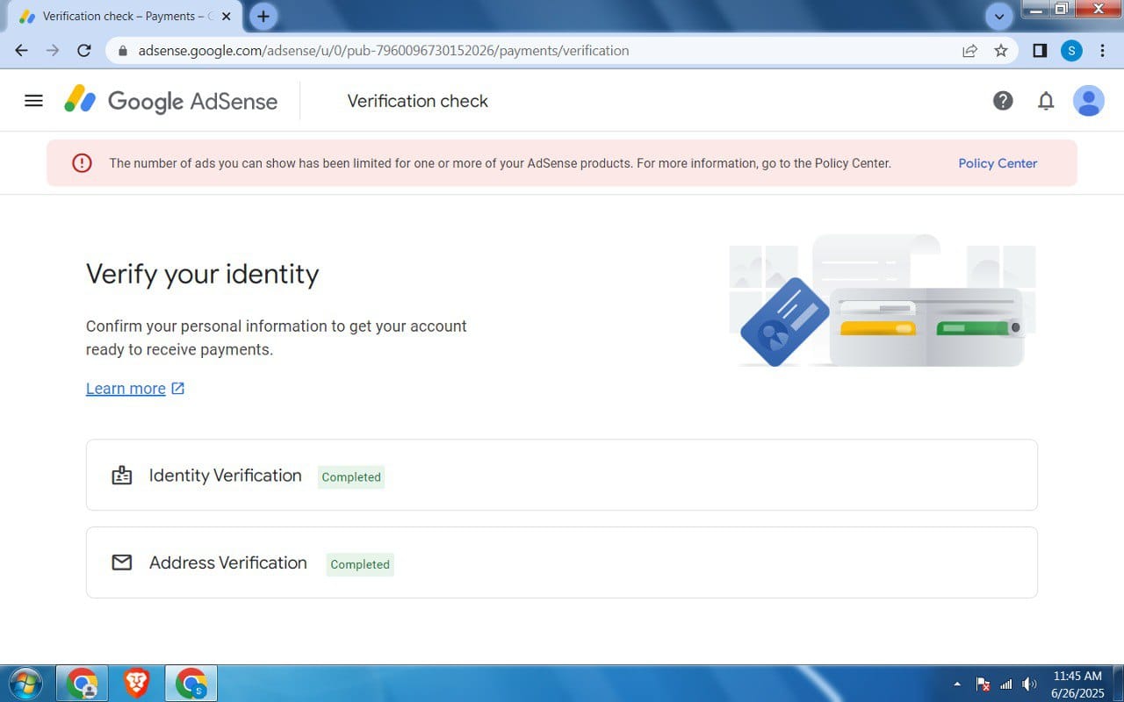Open the Help question mark icon
This screenshot has width=1124, height=702.
pos(1003,101)
